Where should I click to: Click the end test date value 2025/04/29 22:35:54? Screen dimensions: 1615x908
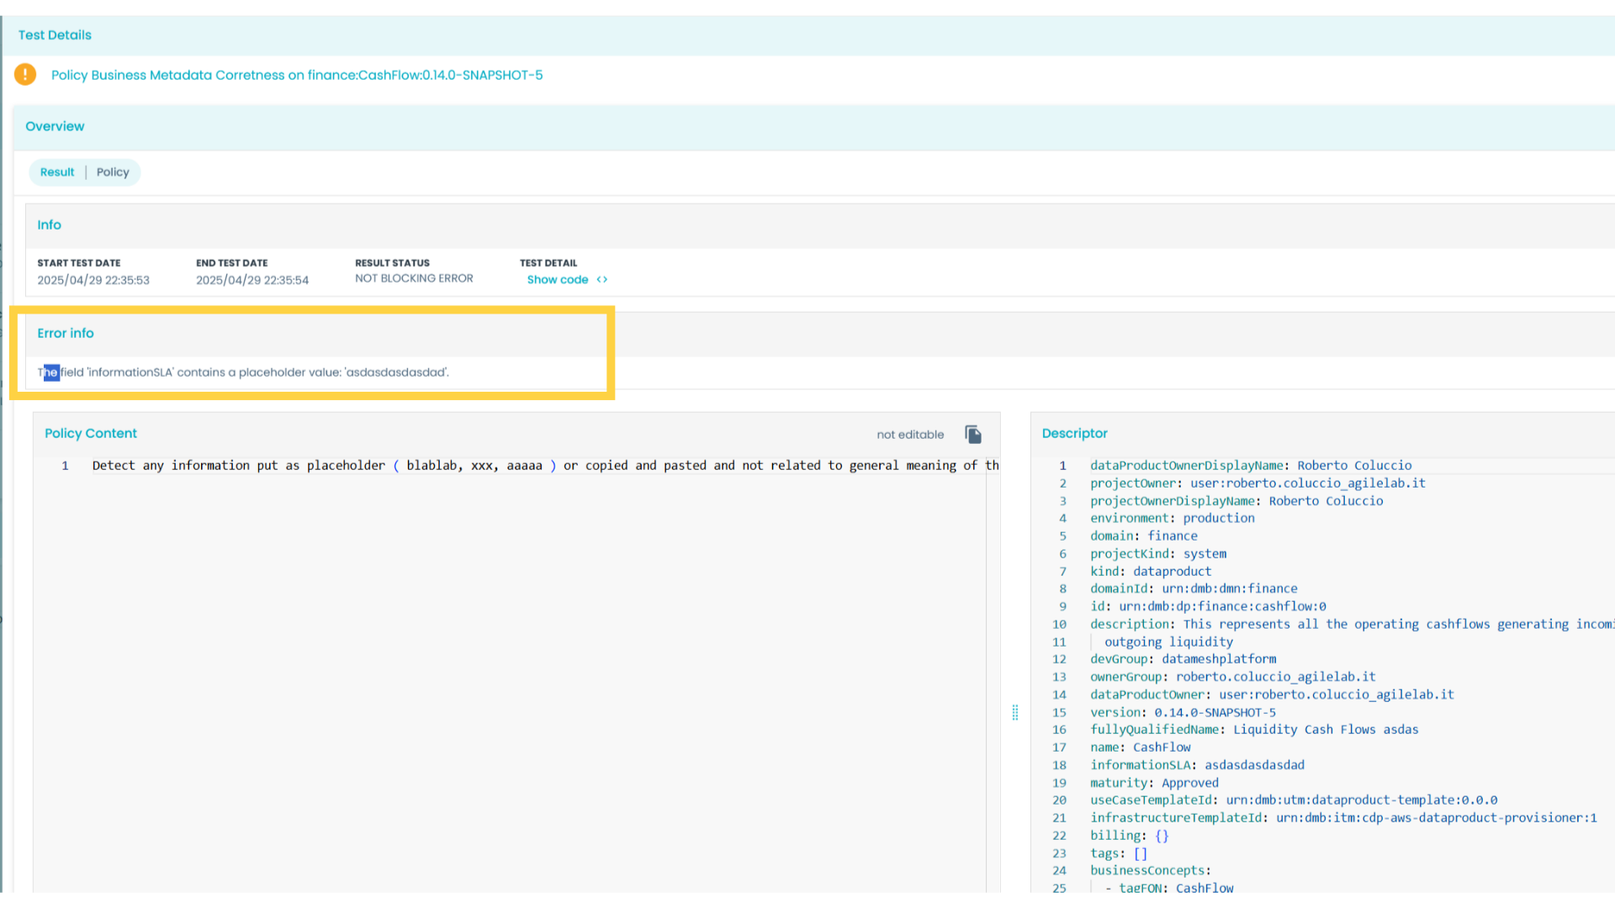(252, 280)
